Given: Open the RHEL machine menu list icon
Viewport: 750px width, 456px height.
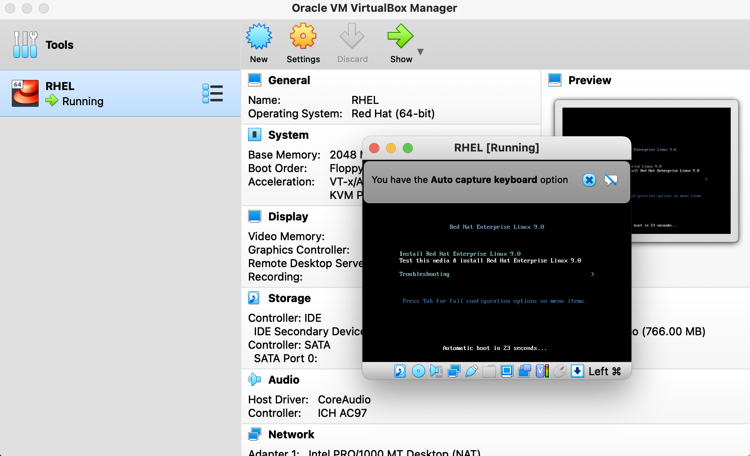Looking at the screenshot, I should point(213,93).
